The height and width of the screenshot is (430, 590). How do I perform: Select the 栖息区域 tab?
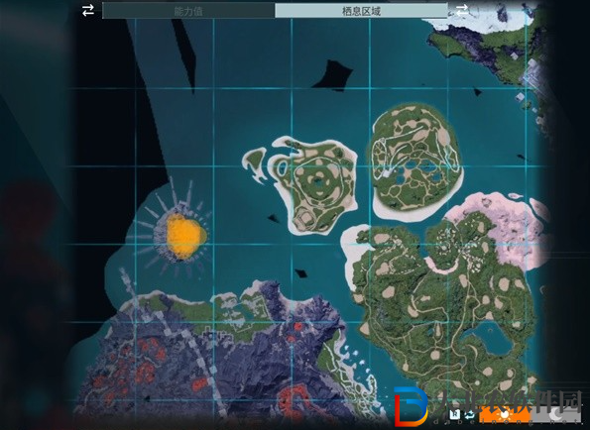(361, 11)
